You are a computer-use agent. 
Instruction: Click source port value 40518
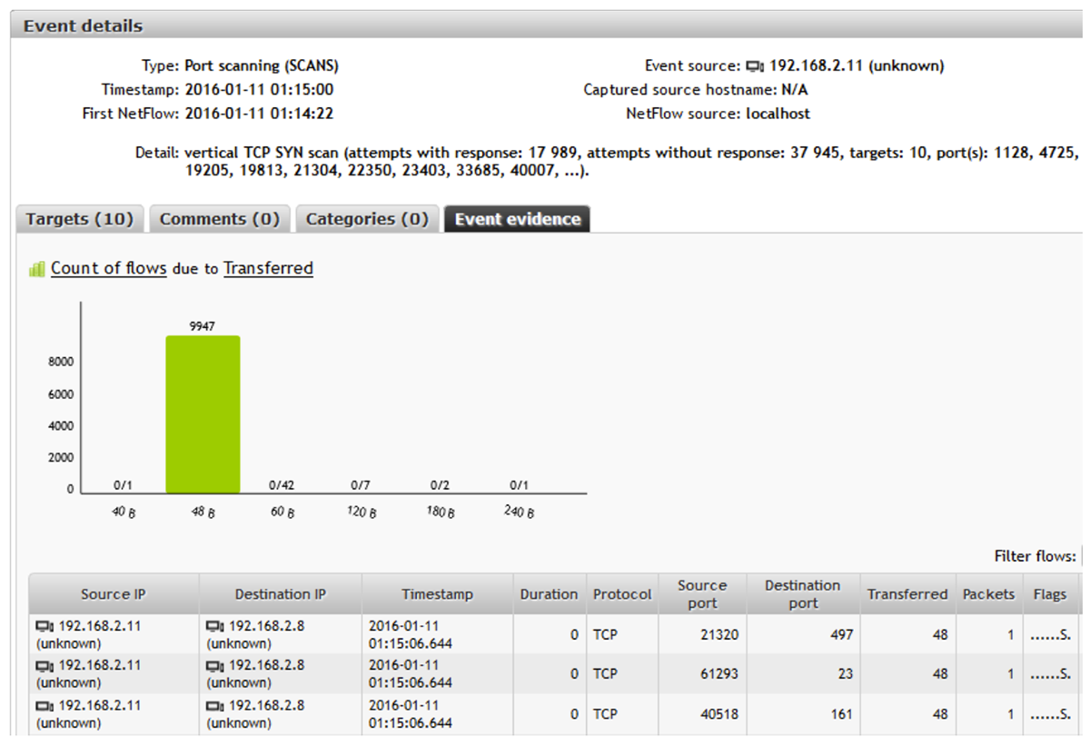[718, 714]
